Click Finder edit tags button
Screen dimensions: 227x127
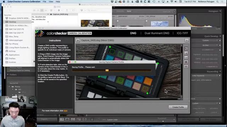73,10
